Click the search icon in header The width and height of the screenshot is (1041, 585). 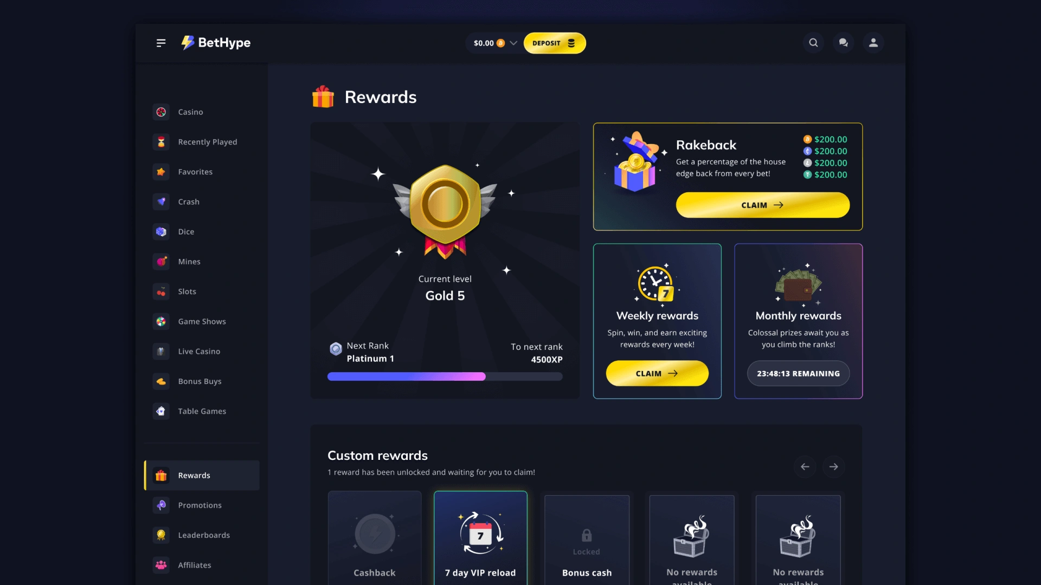click(813, 43)
